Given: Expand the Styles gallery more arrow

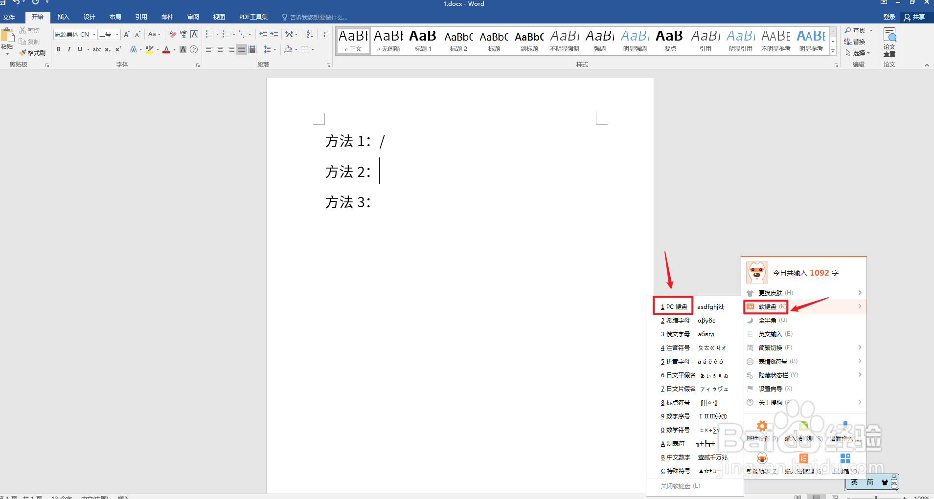Looking at the screenshot, I should click(833, 51).
